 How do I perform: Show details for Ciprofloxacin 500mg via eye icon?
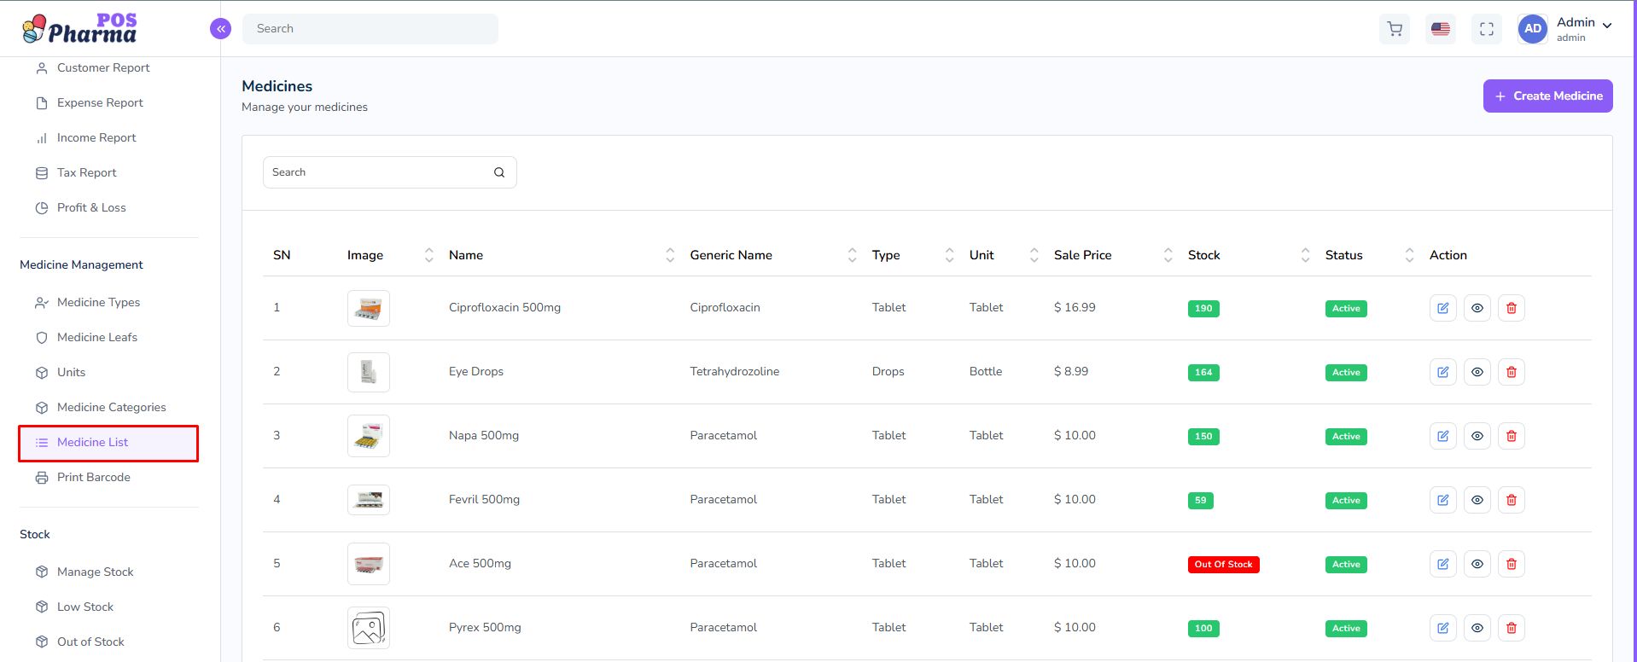[1477, 308]
